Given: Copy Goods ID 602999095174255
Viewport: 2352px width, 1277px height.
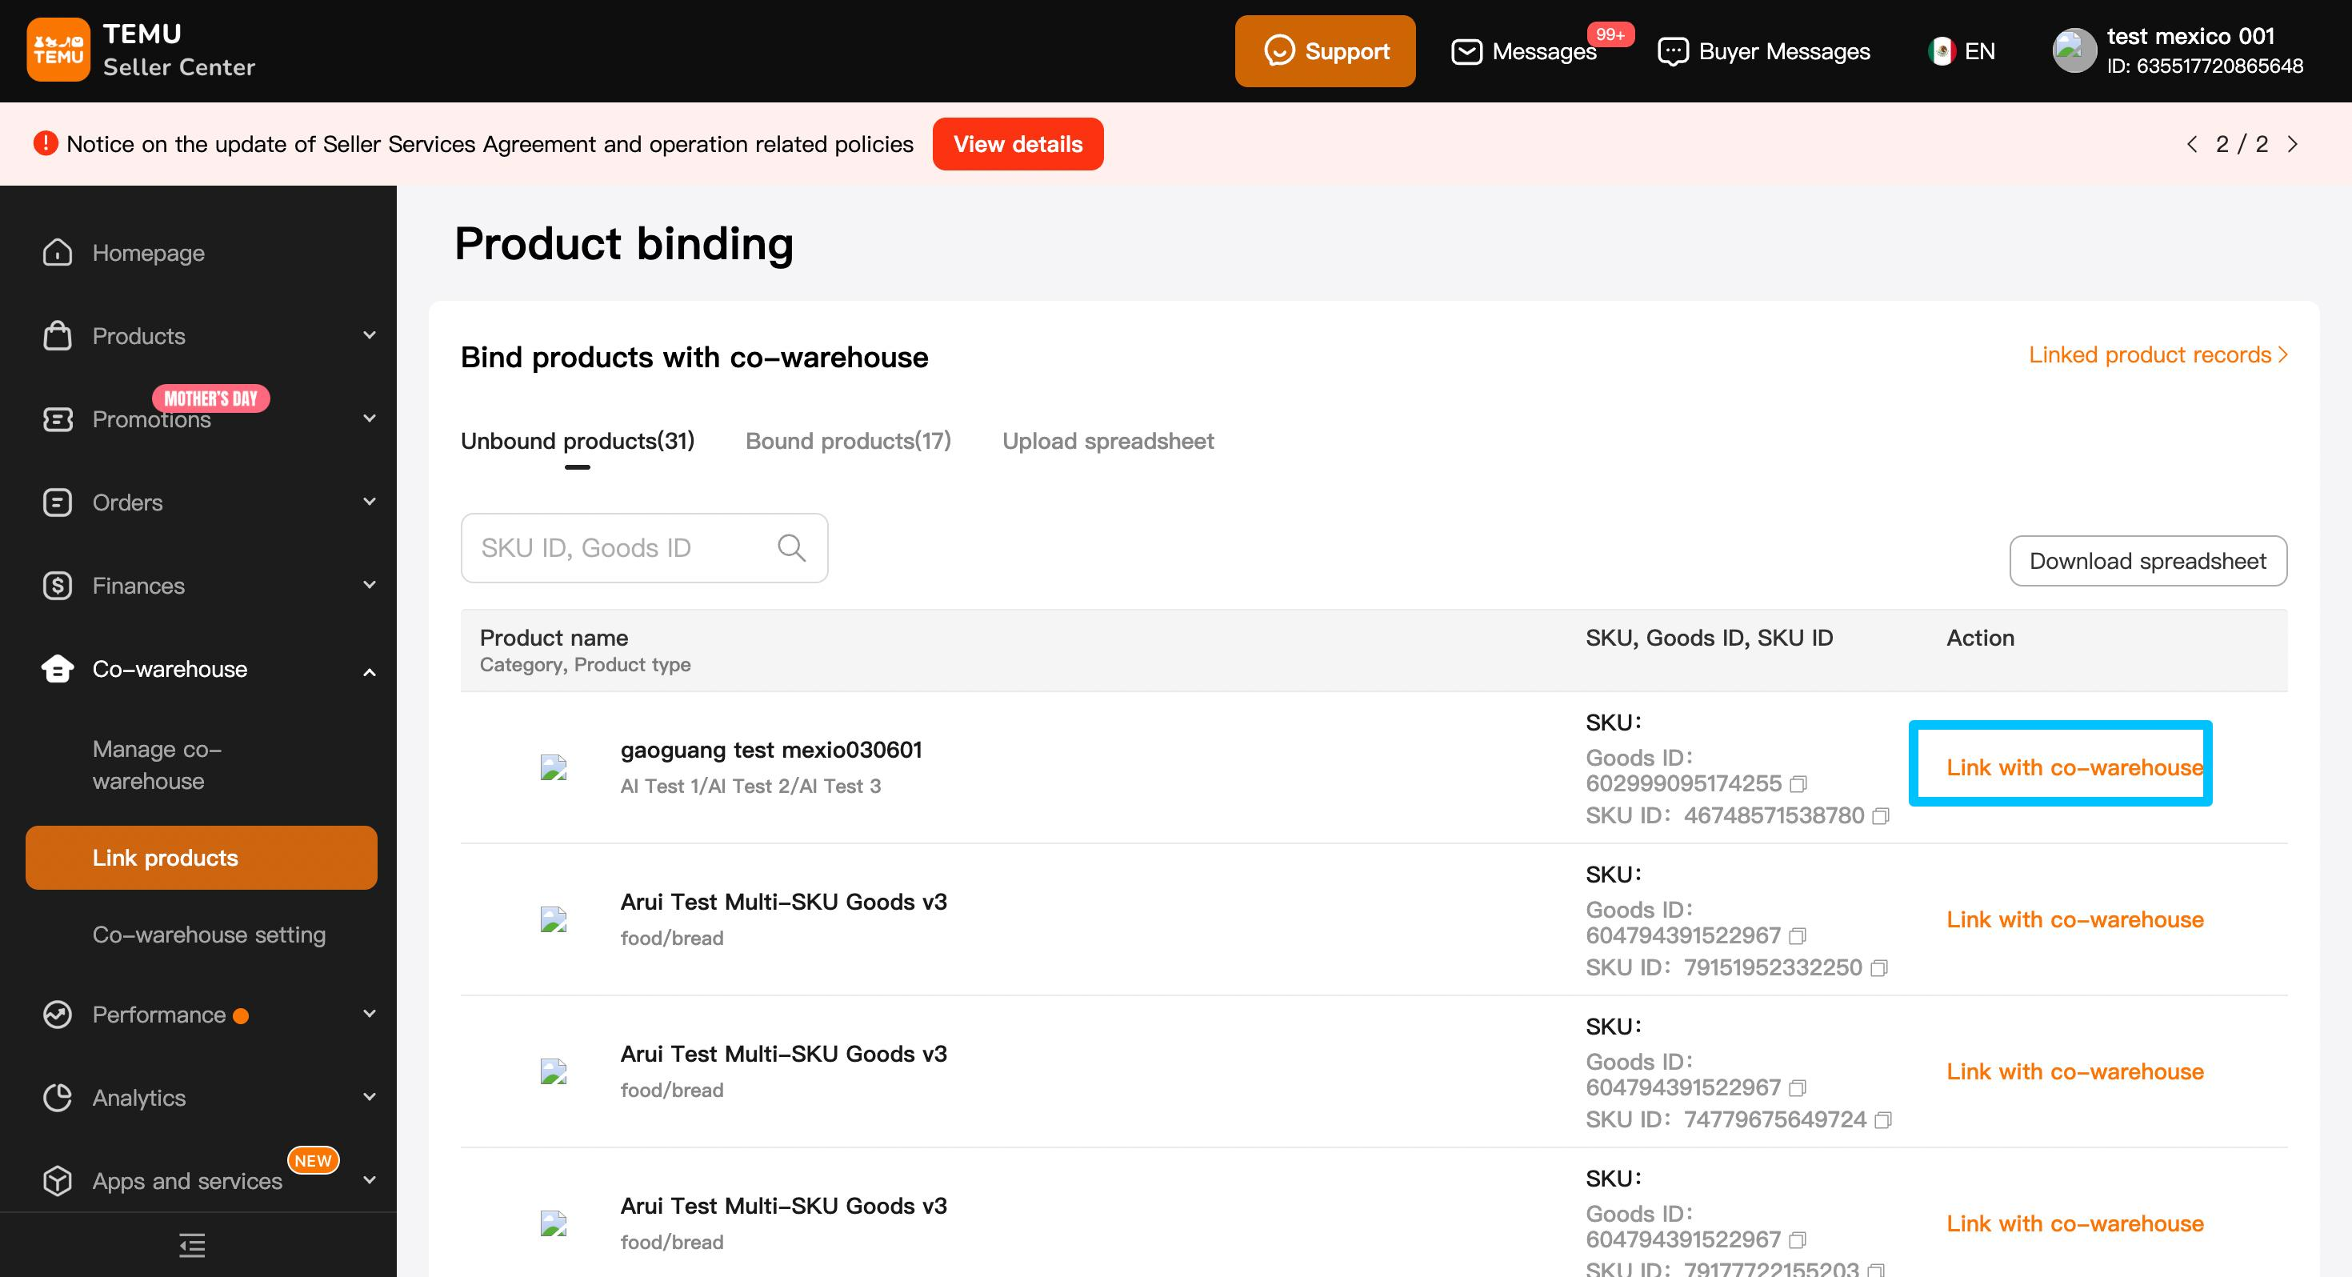Looking at the screenshot, I should click(1798, 784).
